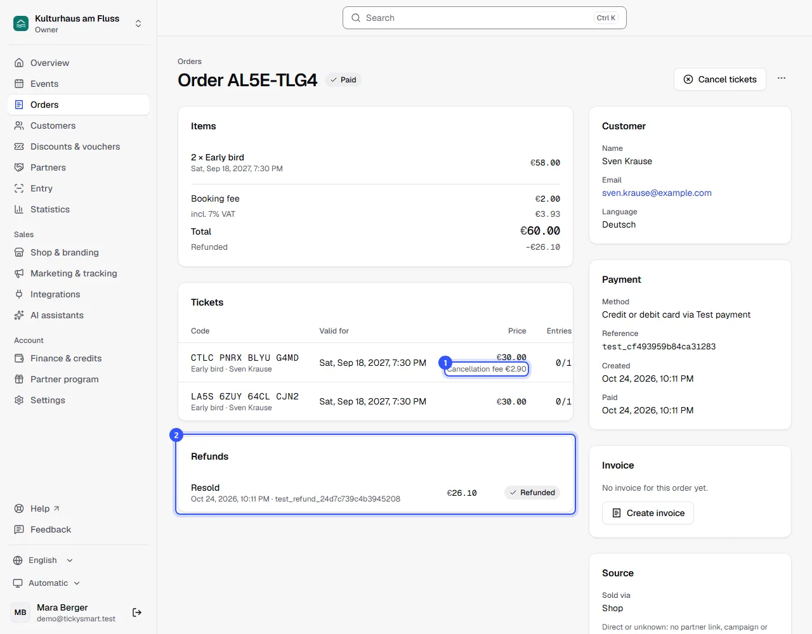
Task: Click the Help lifebuoy icon
Action: click(x=19, y=508)
